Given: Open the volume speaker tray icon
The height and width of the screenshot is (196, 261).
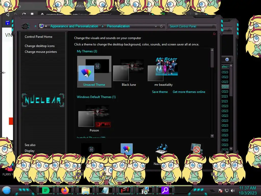Looking at the screenshot, I should pyautogui.click(x=233, y=190).
